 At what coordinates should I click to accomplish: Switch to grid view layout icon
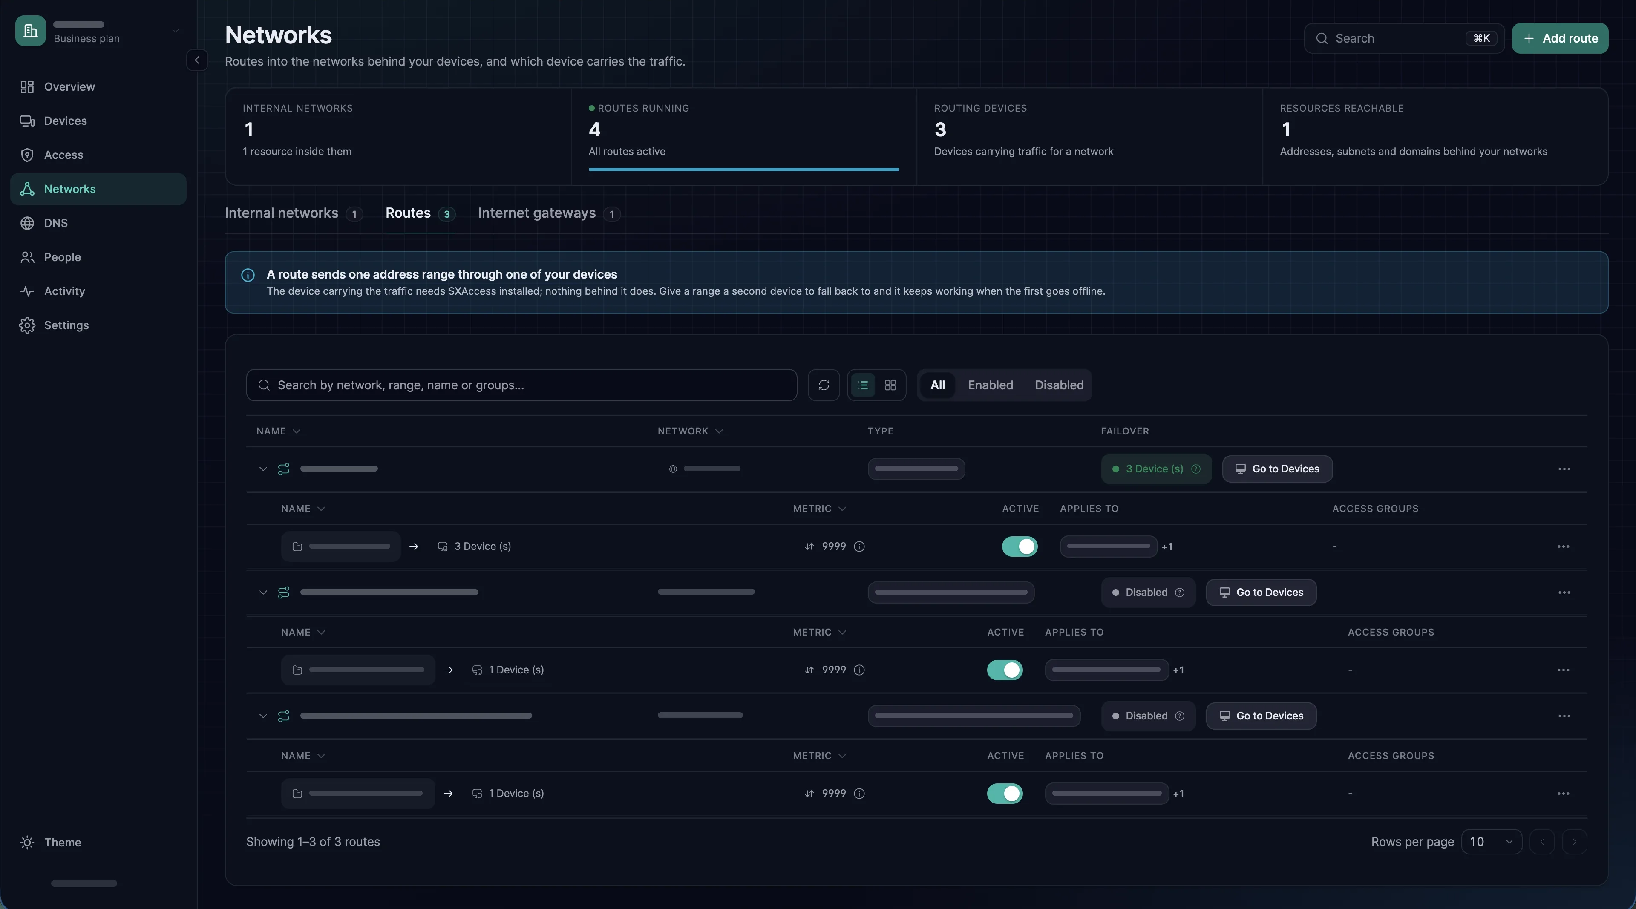890,385
